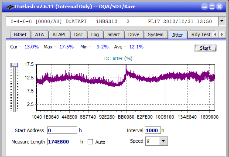This screenshot has width=229, height=157.
Task: Click the Start Address label
Action: coord(29,130)
